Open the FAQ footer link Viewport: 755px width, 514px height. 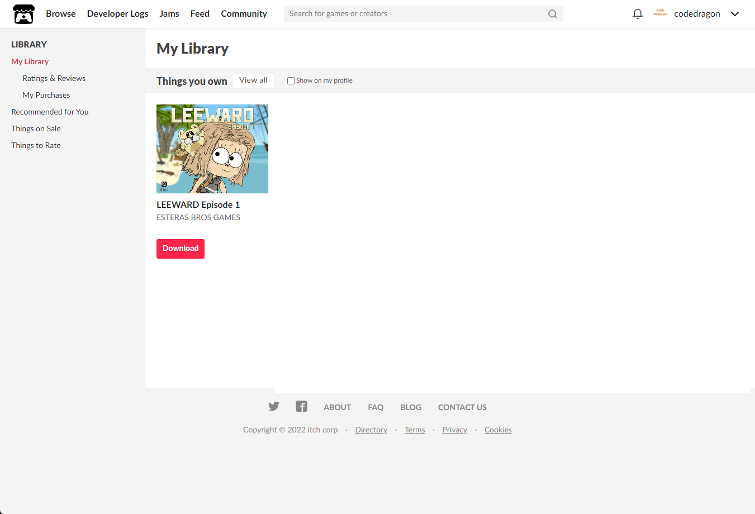click(376, 407)
